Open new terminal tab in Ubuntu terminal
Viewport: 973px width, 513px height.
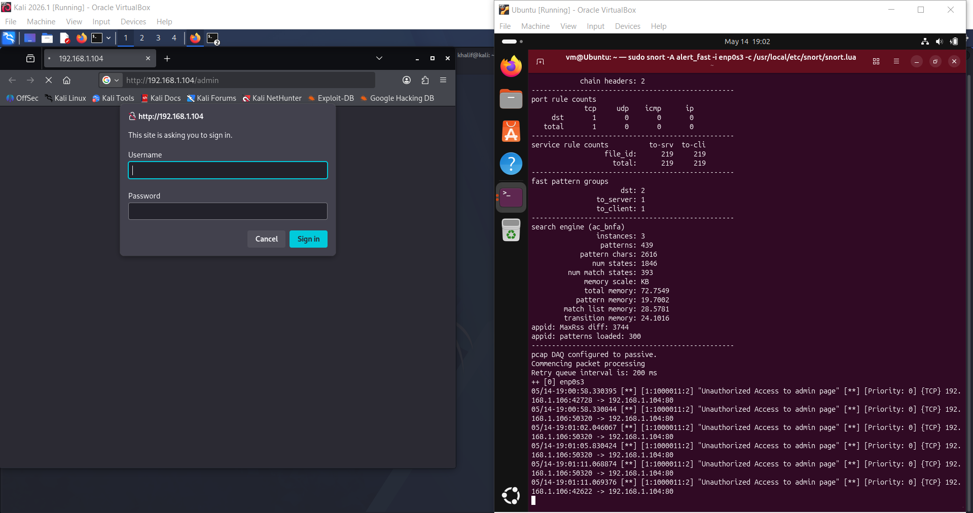pos(540,61)
